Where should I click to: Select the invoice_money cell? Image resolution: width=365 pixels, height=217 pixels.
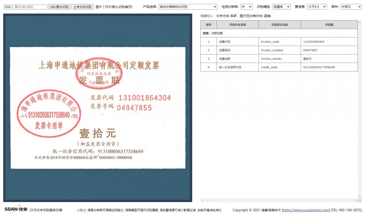279,59
